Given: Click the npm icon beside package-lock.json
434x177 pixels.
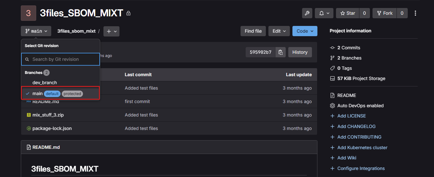Looking at the screenshot, I should click(x=29, y=128).
